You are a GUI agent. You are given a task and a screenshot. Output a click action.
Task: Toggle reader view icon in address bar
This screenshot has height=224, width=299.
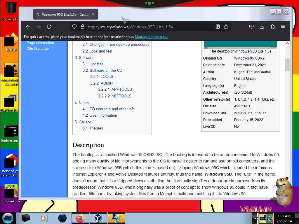click(218, 27)
